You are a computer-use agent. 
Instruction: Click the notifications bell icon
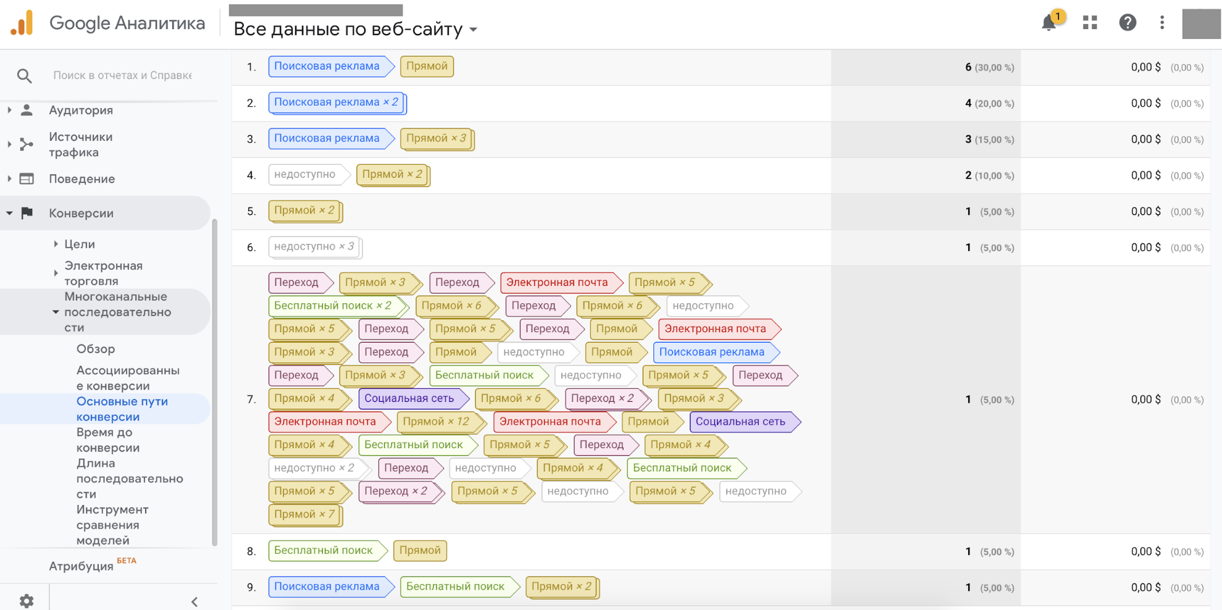point(1048,23)
